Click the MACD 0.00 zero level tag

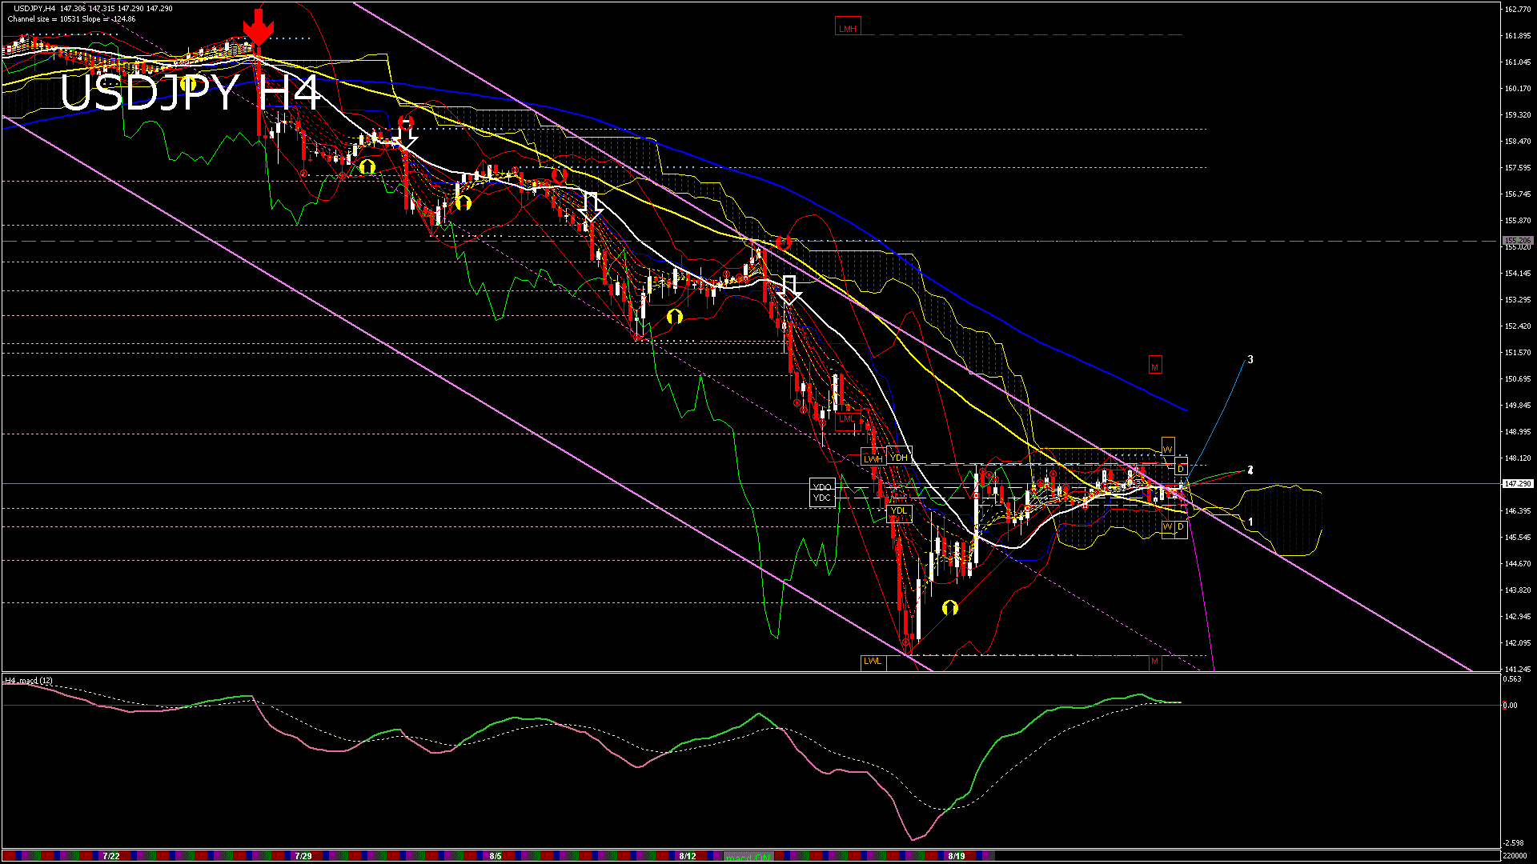[x=1510, y=705]
